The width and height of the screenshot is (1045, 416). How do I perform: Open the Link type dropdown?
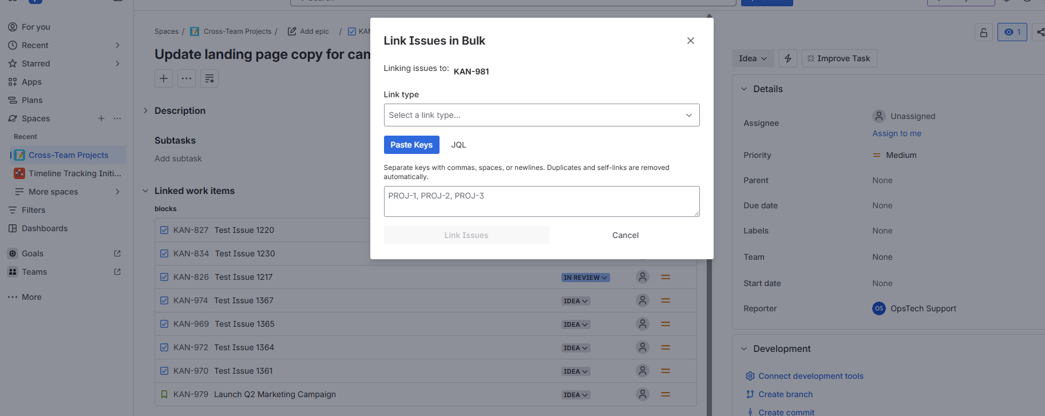tap(541, 115)
